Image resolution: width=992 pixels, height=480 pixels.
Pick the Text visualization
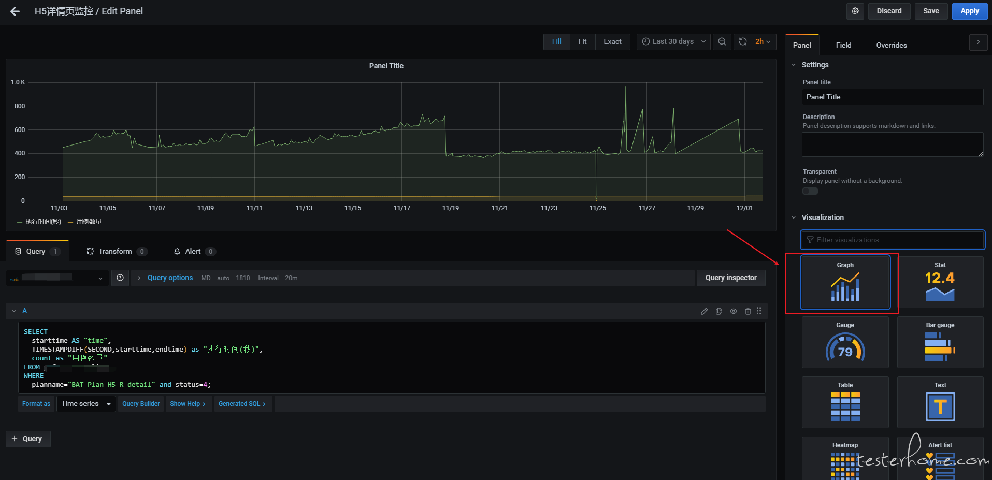(x=940, y=402)
